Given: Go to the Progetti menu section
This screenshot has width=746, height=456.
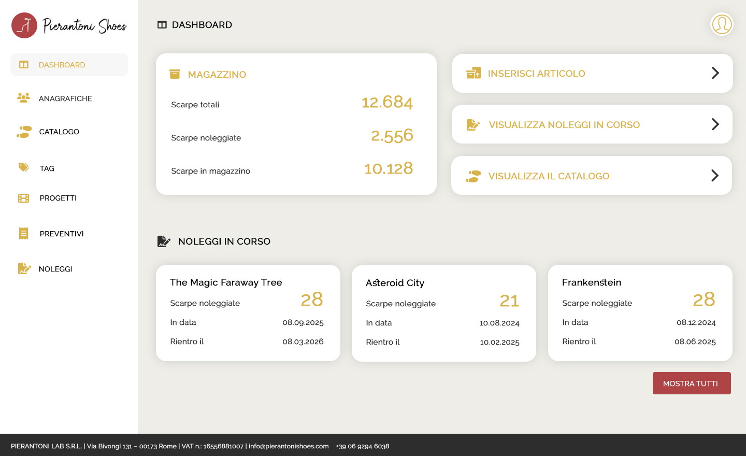Looking at the screenshot, I should click(58, 198).
